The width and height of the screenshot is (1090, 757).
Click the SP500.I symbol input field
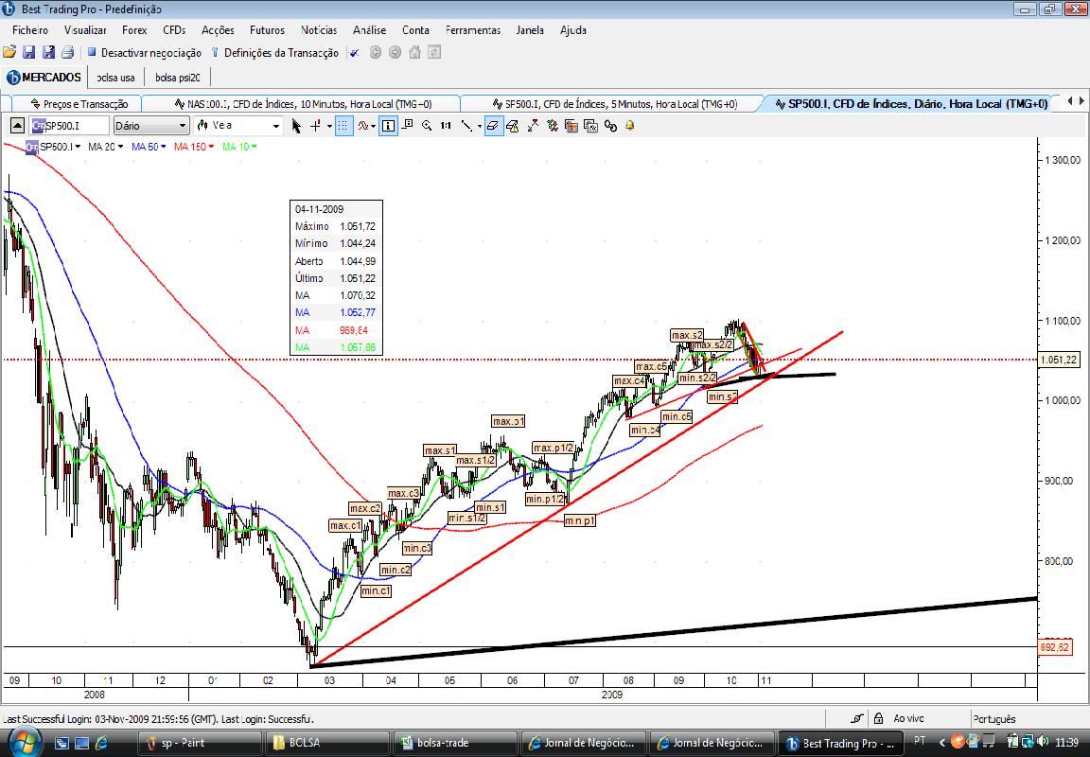pos(70,126)
